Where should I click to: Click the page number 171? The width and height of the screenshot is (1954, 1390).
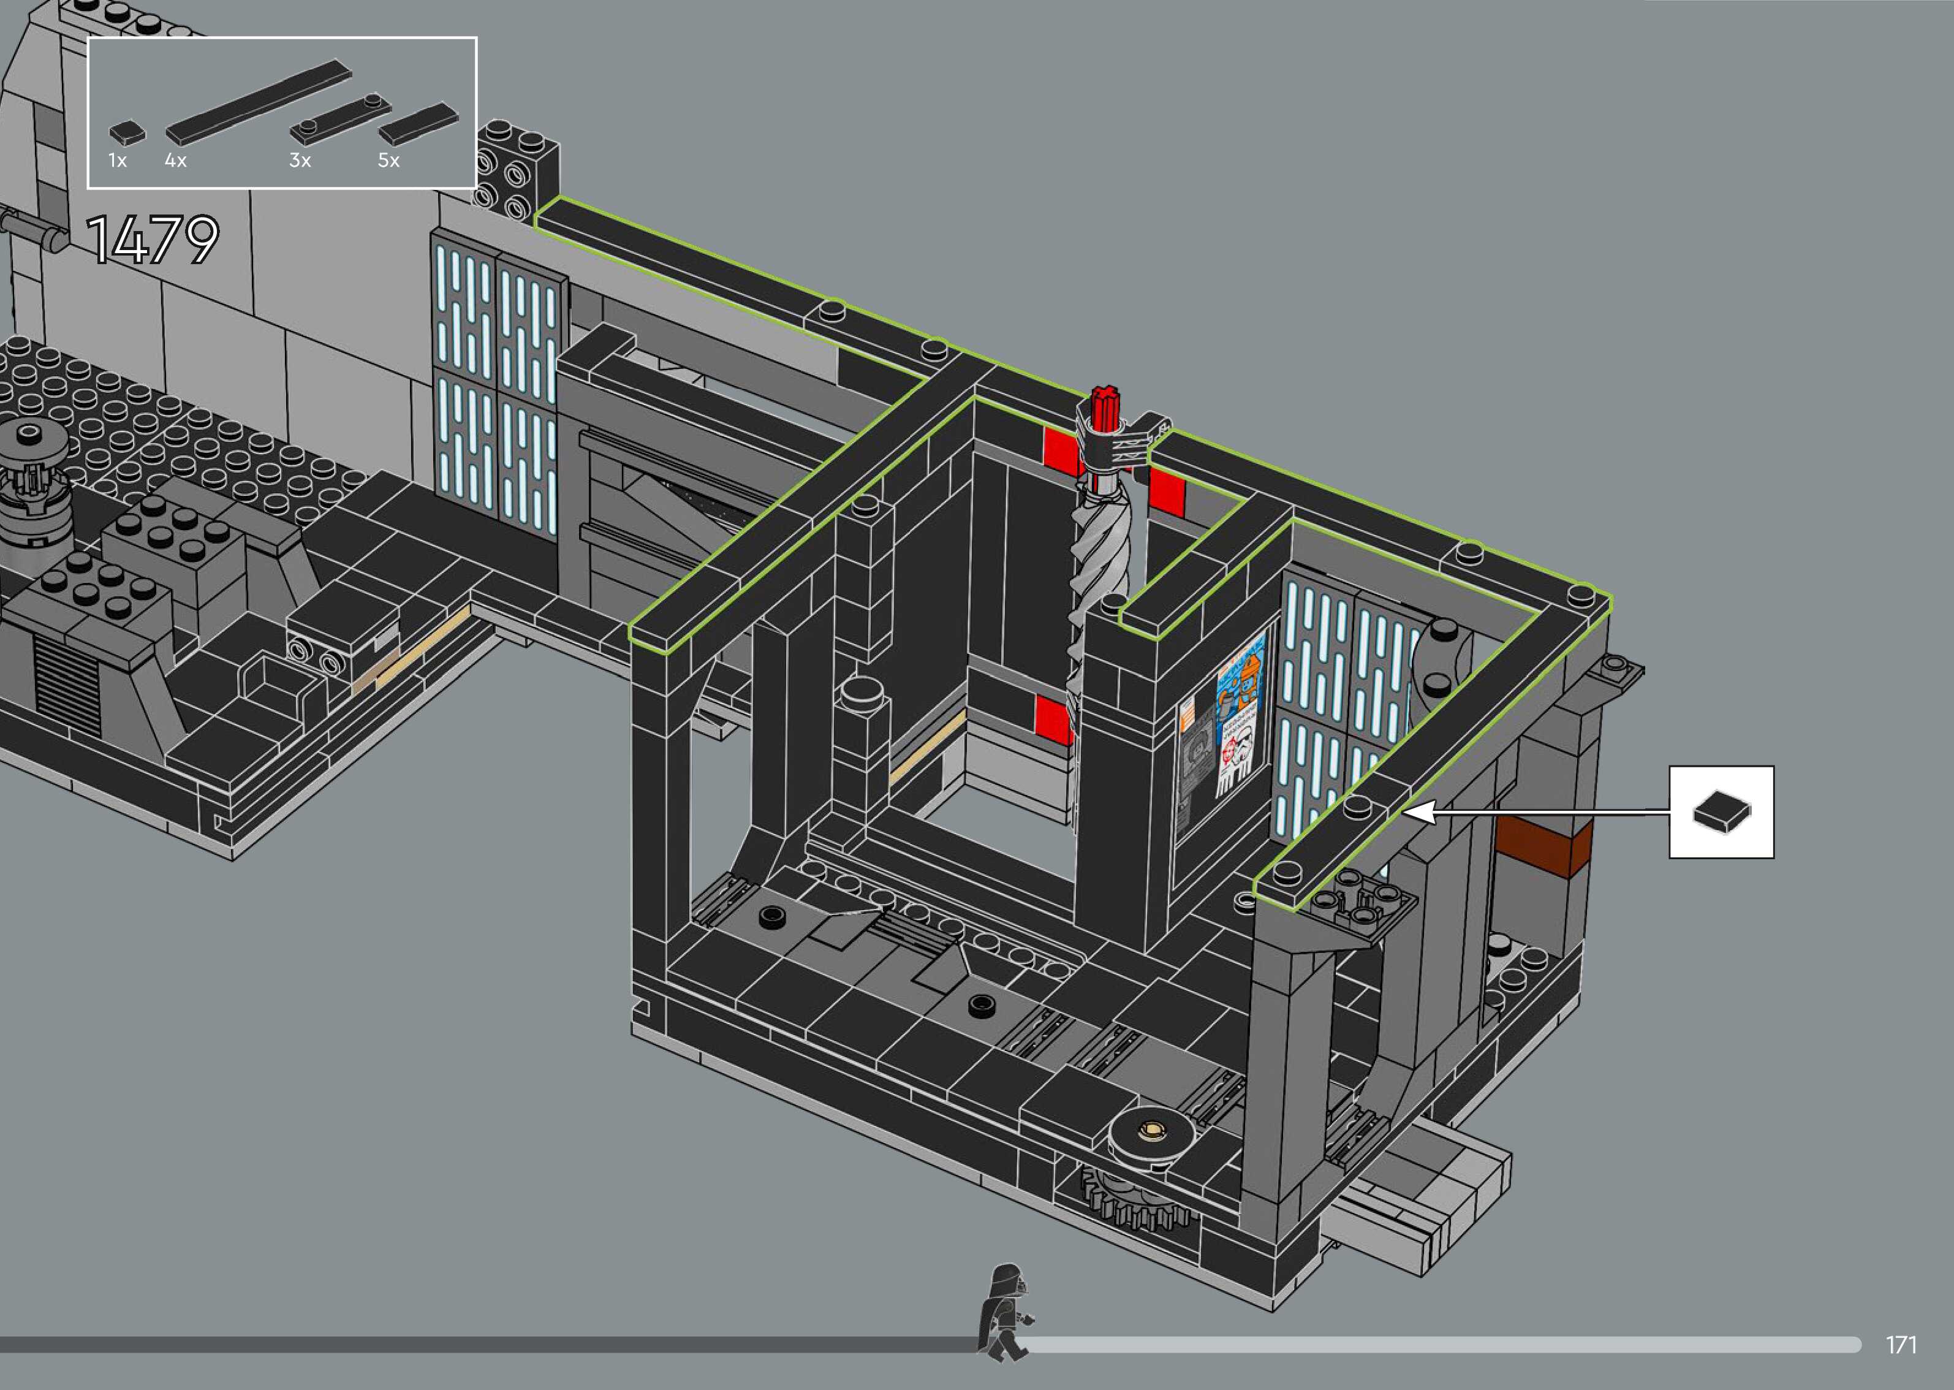click(1901, 1345)
